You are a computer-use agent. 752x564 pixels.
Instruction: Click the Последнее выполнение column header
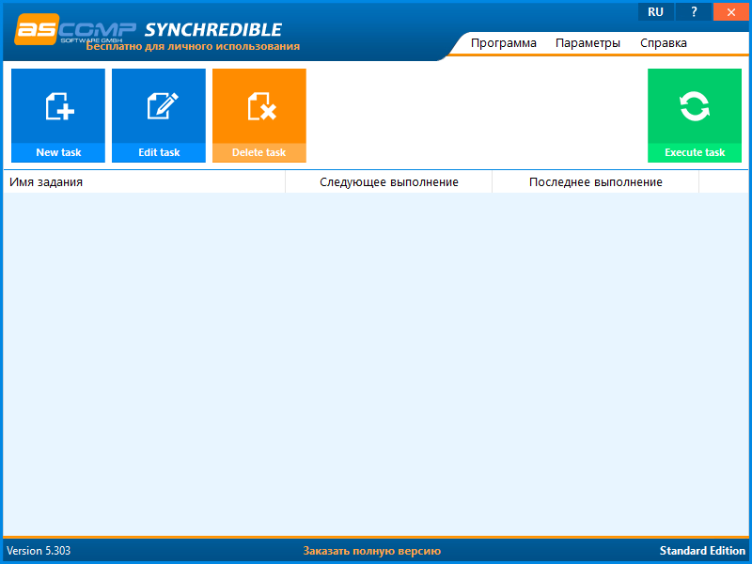[x=594, y=181]
